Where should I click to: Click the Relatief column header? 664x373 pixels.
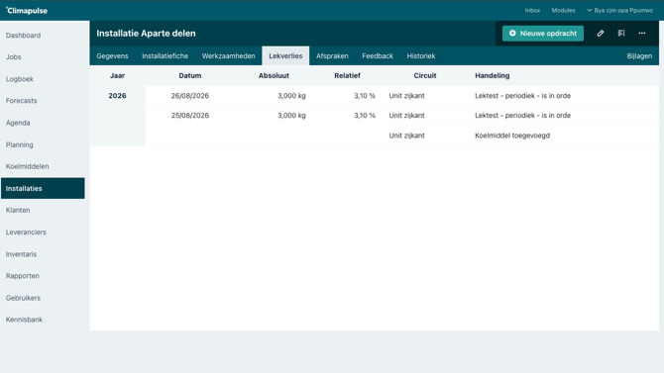[x=347, y=76]
